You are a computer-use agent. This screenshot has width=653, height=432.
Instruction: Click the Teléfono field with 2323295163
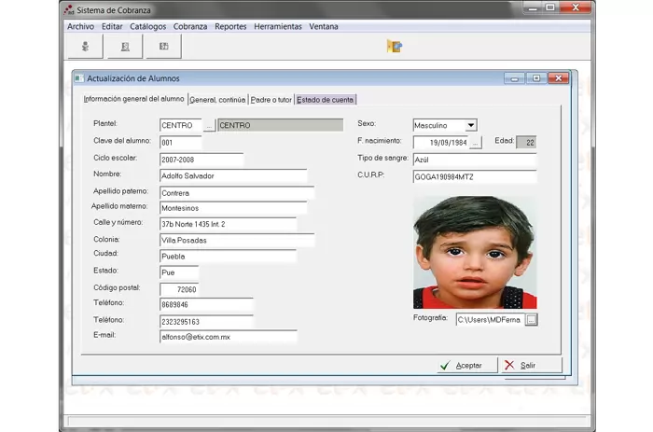point(206,322)
